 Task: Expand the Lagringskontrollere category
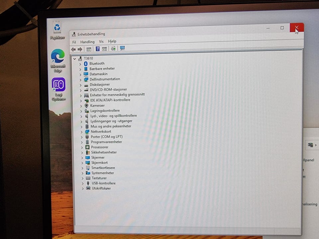(x=81, y=111)
